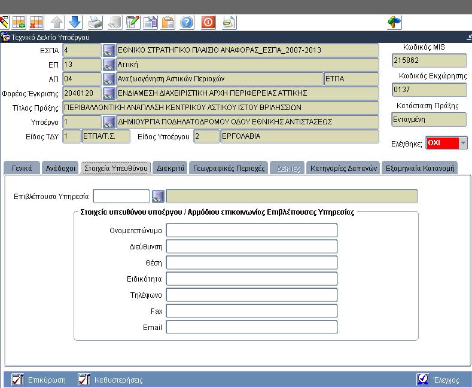Open lookup list beside ΕΣΠΑ field
The height and width of the screenshot is (388, 472).
(109, 50)
